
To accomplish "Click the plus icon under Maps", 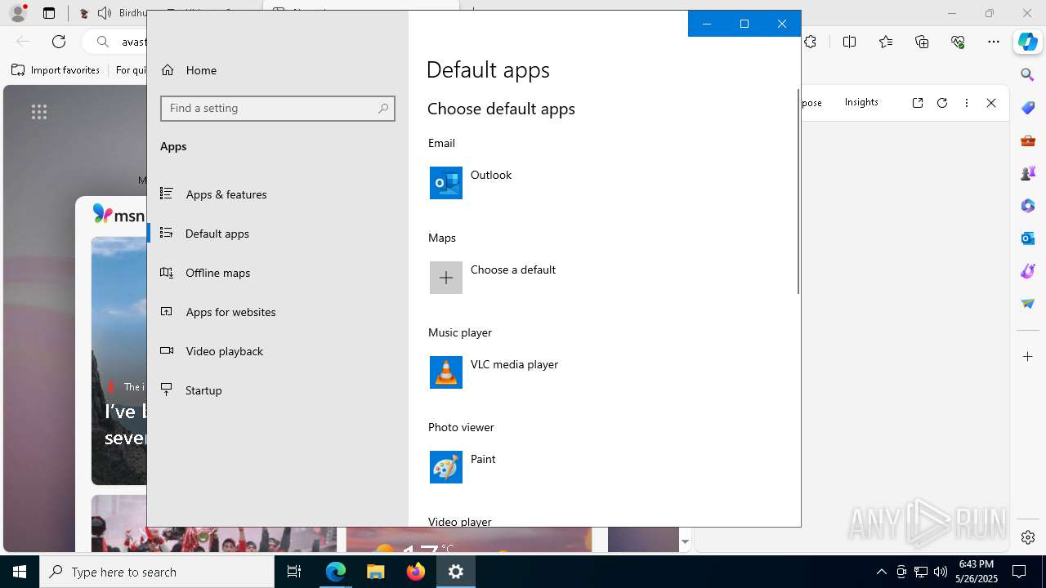I will click(446, 278).
